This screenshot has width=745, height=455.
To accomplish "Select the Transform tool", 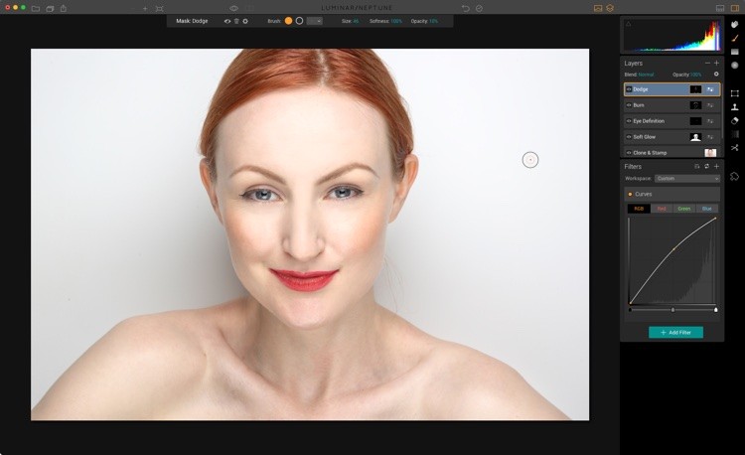I will click(734, 93).
